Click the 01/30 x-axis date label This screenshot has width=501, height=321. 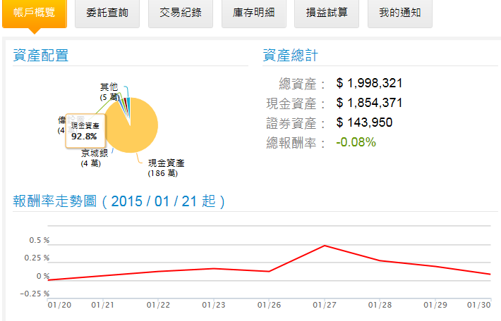pyautogui.click(x=481, y=306)
